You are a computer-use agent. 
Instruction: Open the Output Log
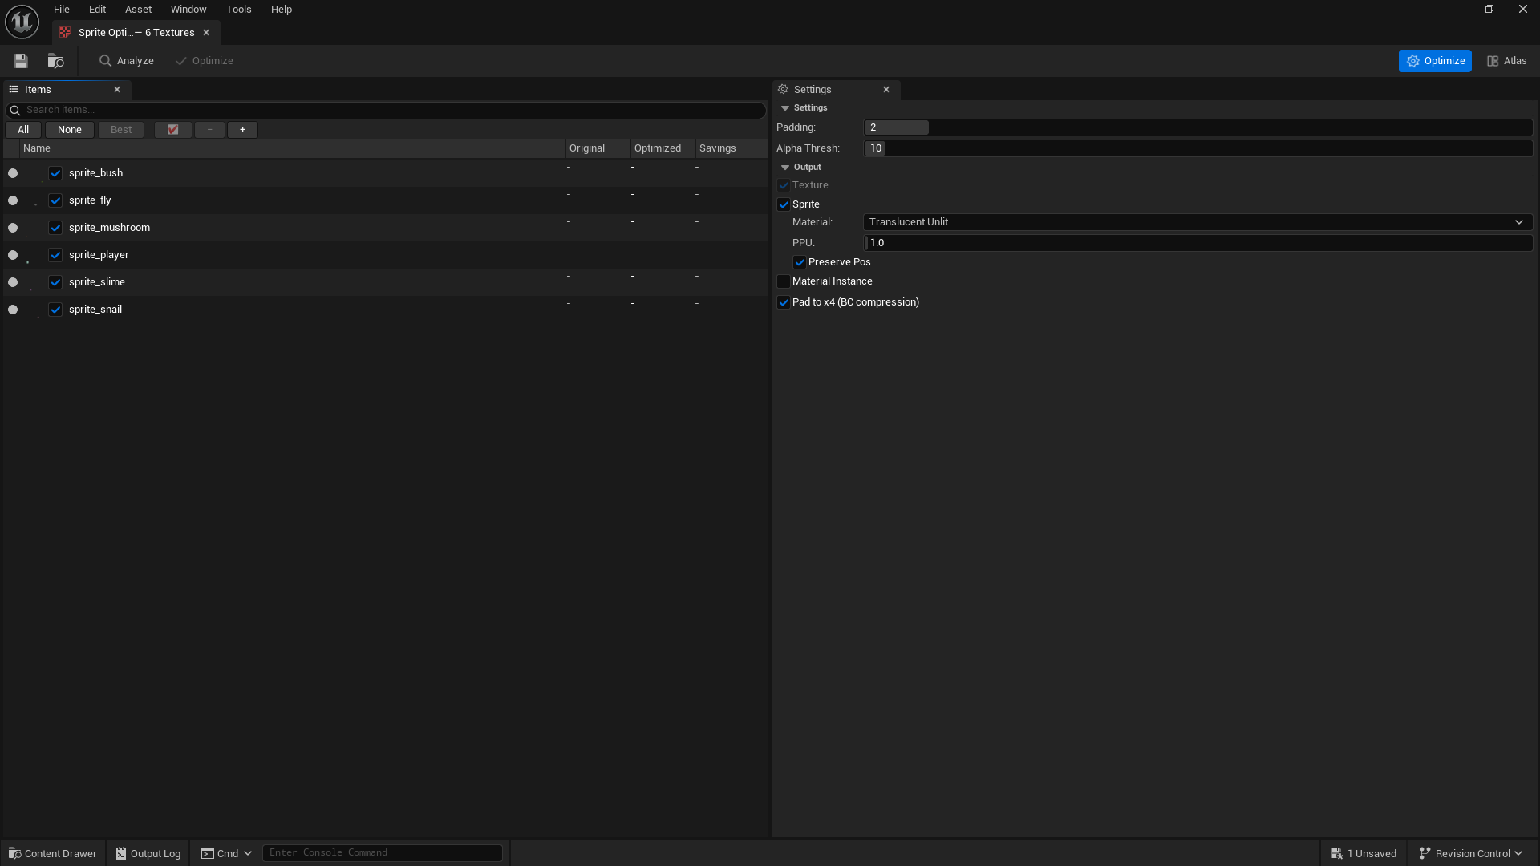(148, 853)
